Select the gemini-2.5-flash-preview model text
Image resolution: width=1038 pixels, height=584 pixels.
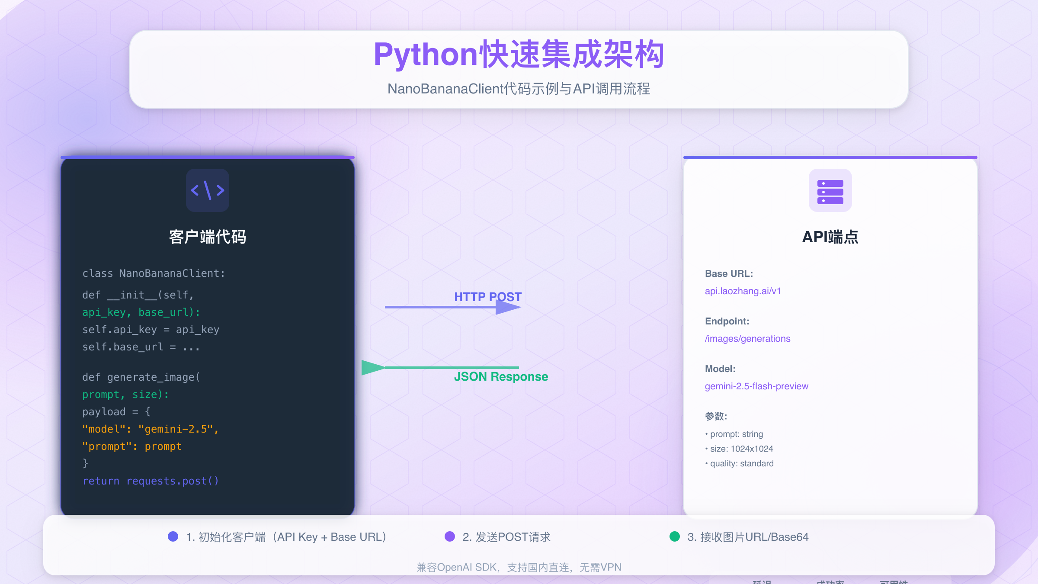(x=756, y=386)
